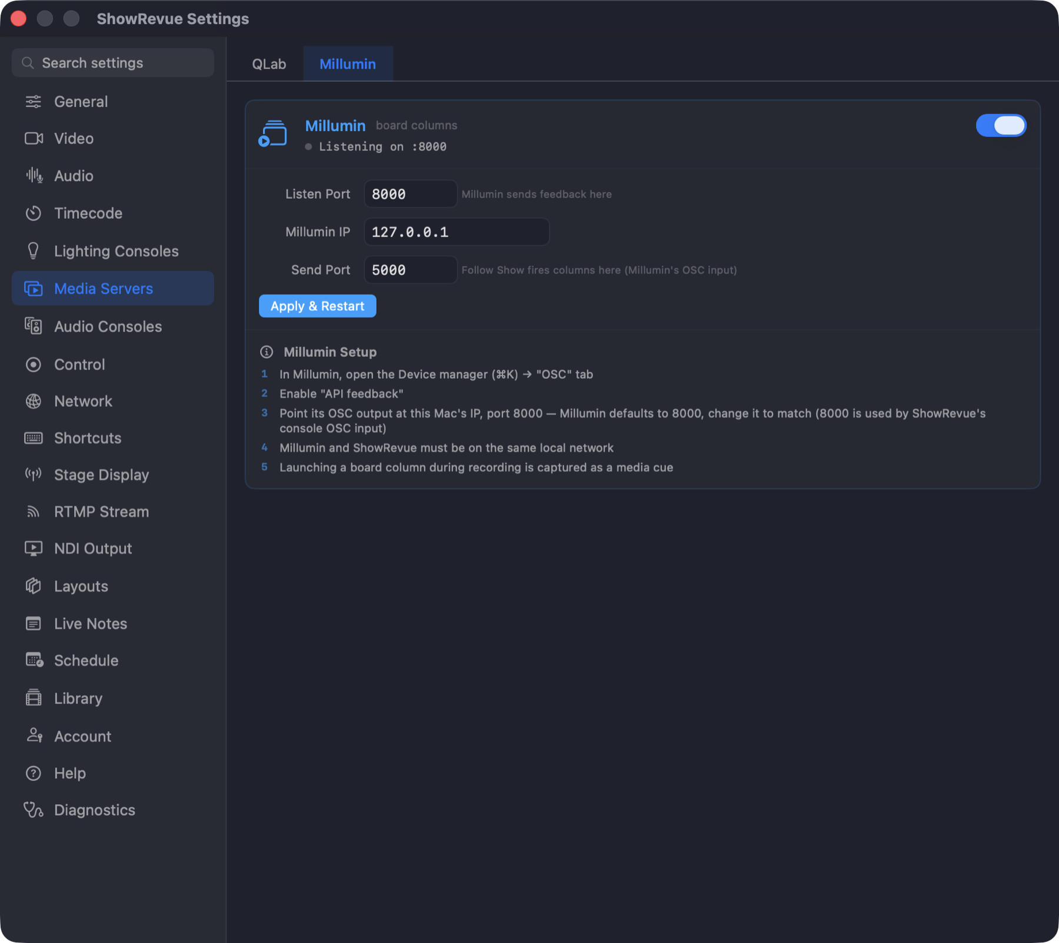The width and height of the screenshot is (1059, 943).
Task: Click the Listen Port field
Action: (410, 194)
